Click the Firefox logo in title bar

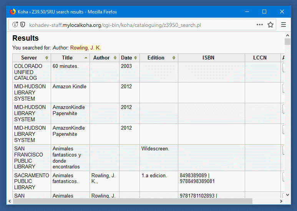coord(13,12)
